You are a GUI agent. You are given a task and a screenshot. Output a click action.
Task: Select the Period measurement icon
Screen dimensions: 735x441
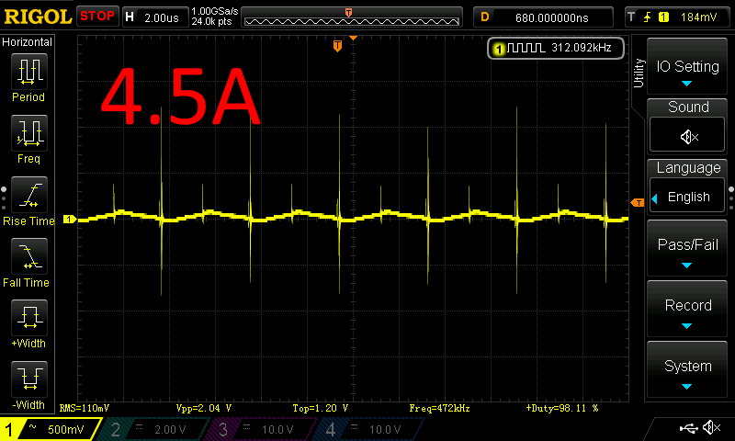[29, 72]
